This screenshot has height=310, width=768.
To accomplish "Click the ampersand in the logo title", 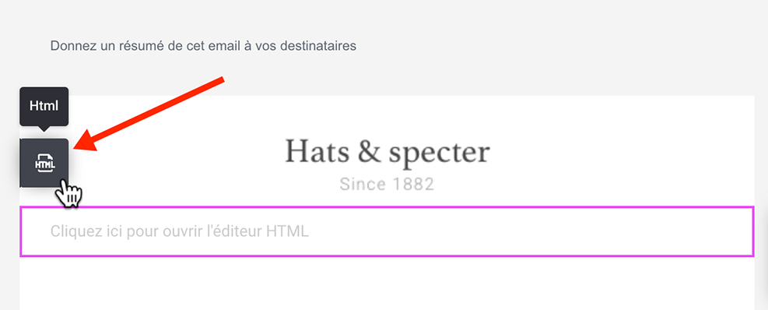I will [x=370, y=150].
